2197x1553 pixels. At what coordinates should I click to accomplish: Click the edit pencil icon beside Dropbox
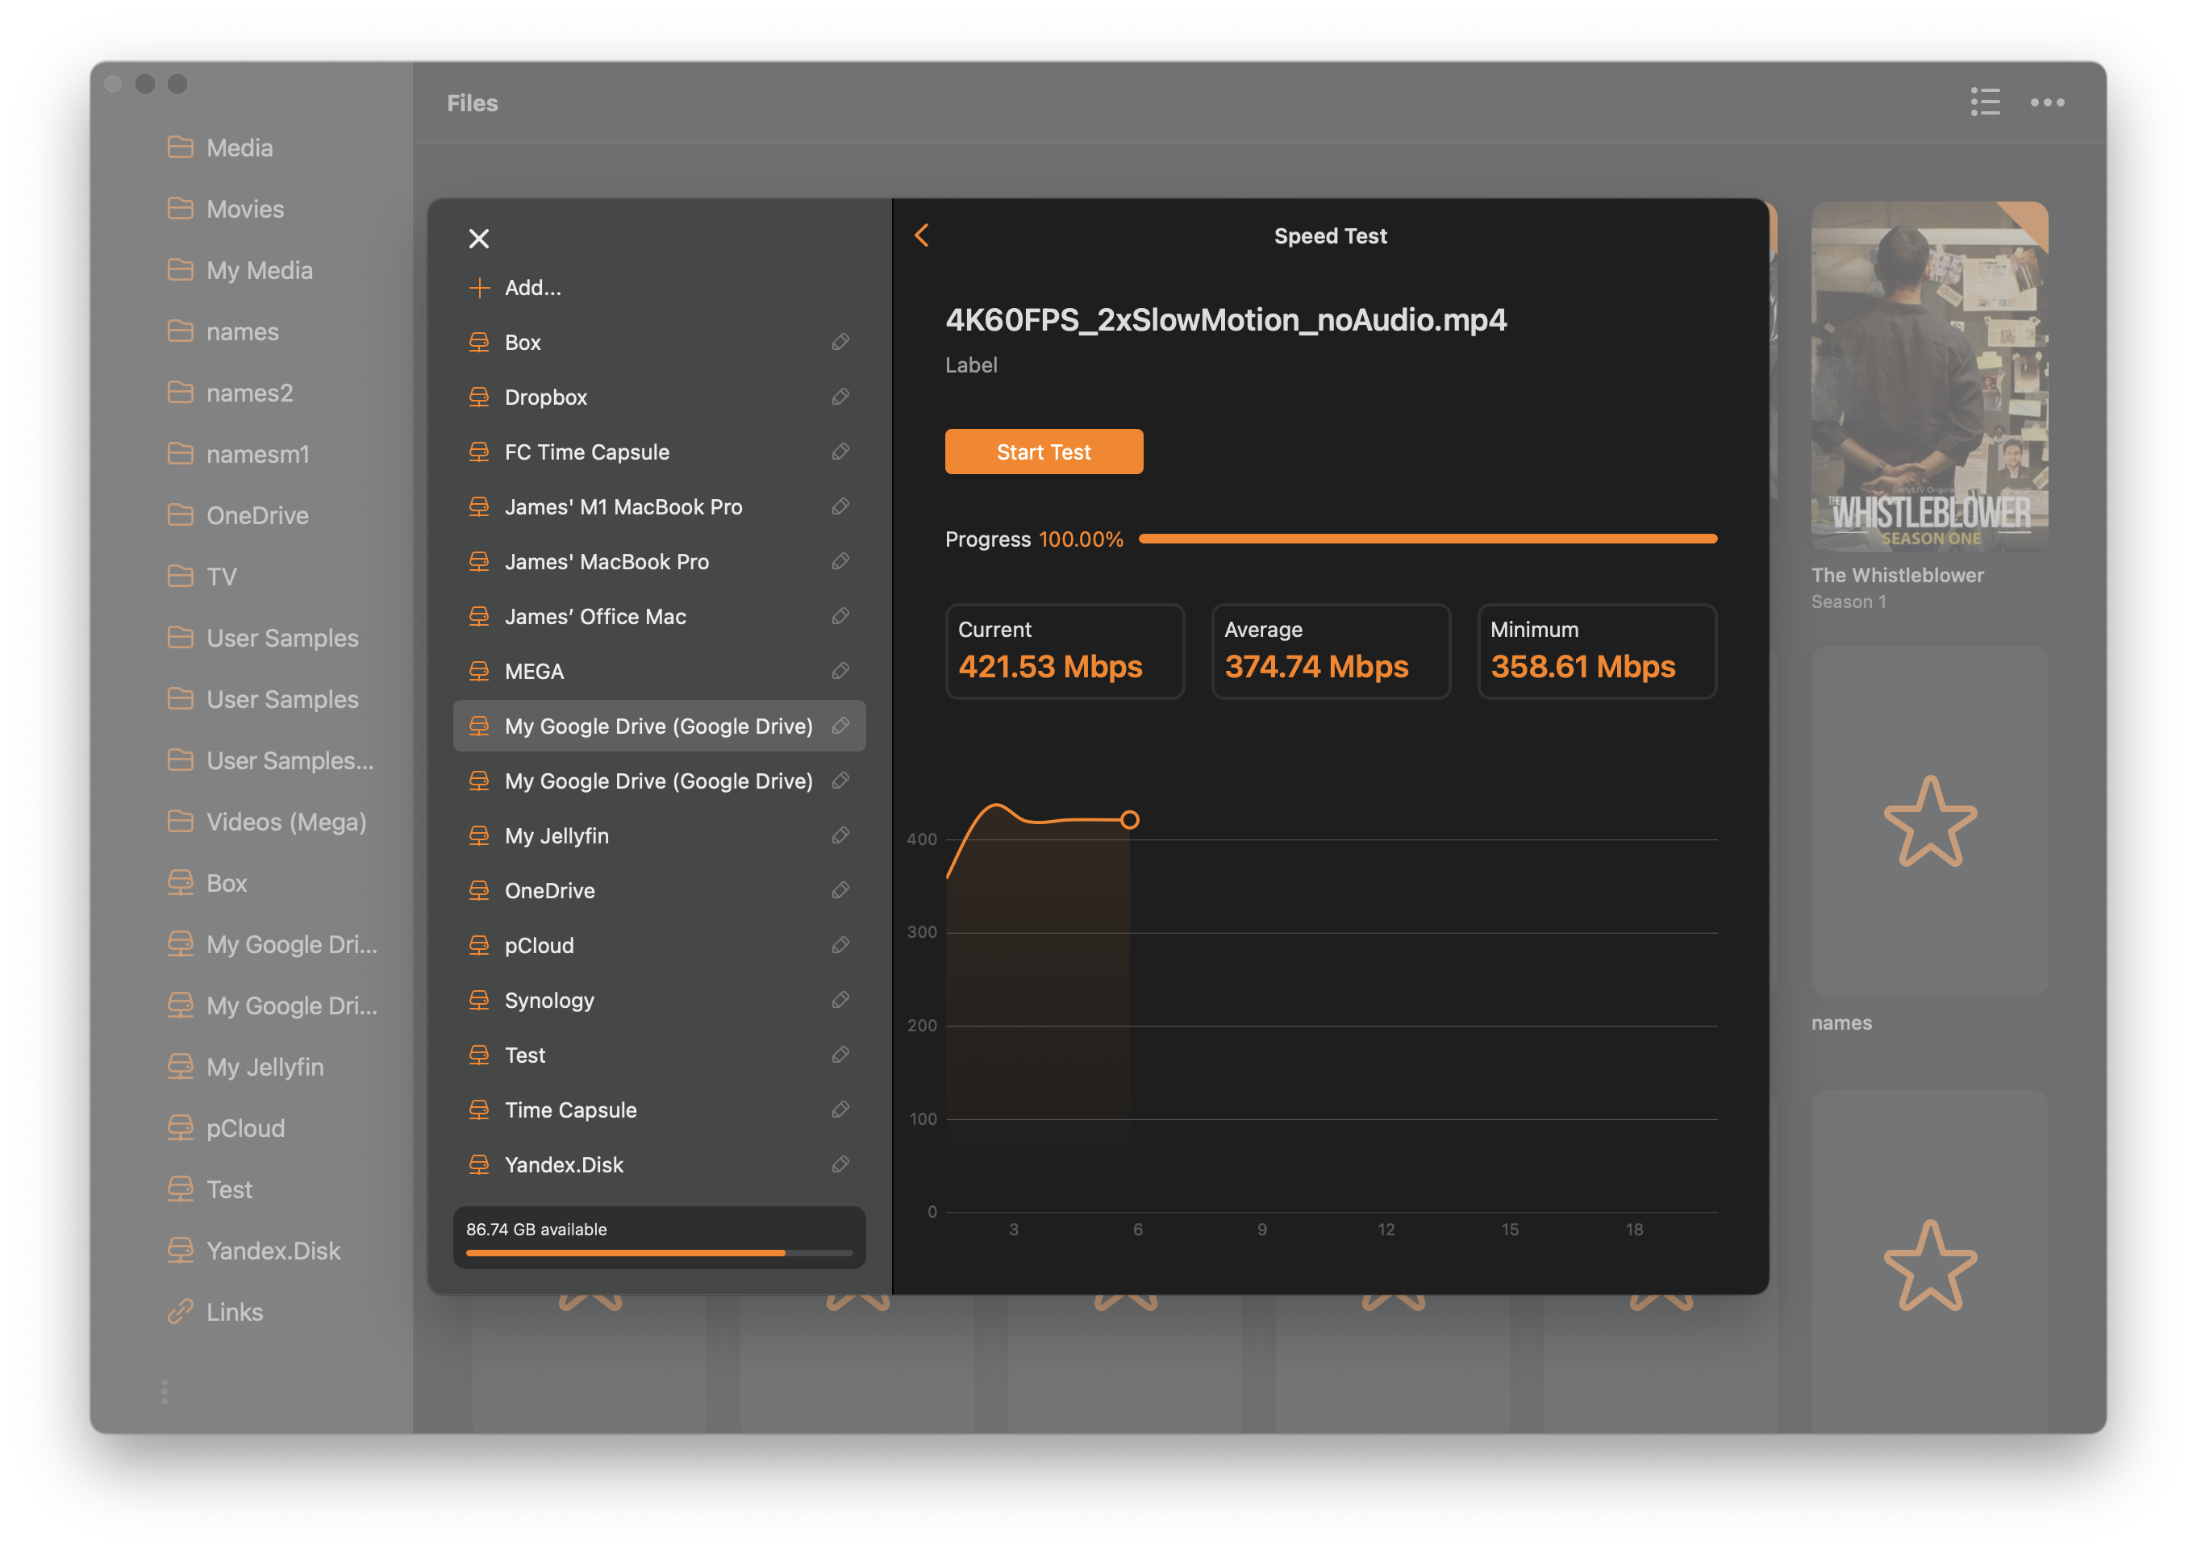tap(840, 397)
